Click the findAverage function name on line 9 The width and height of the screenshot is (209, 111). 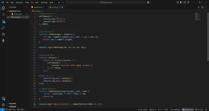pyautogui.click(x=54, y=34)
